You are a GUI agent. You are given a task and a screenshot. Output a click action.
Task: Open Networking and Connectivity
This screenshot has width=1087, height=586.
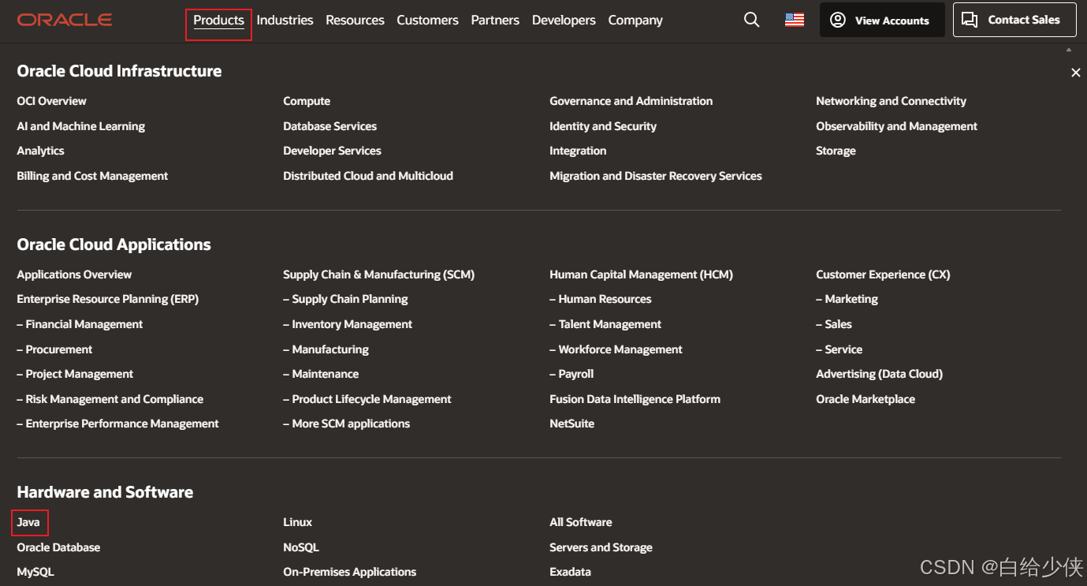pos(891,101)
